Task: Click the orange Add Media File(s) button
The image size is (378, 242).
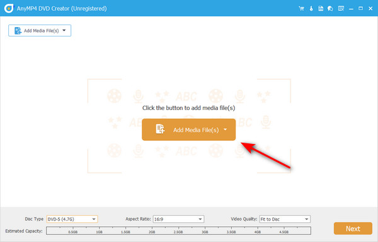Action: pos(188,129)
